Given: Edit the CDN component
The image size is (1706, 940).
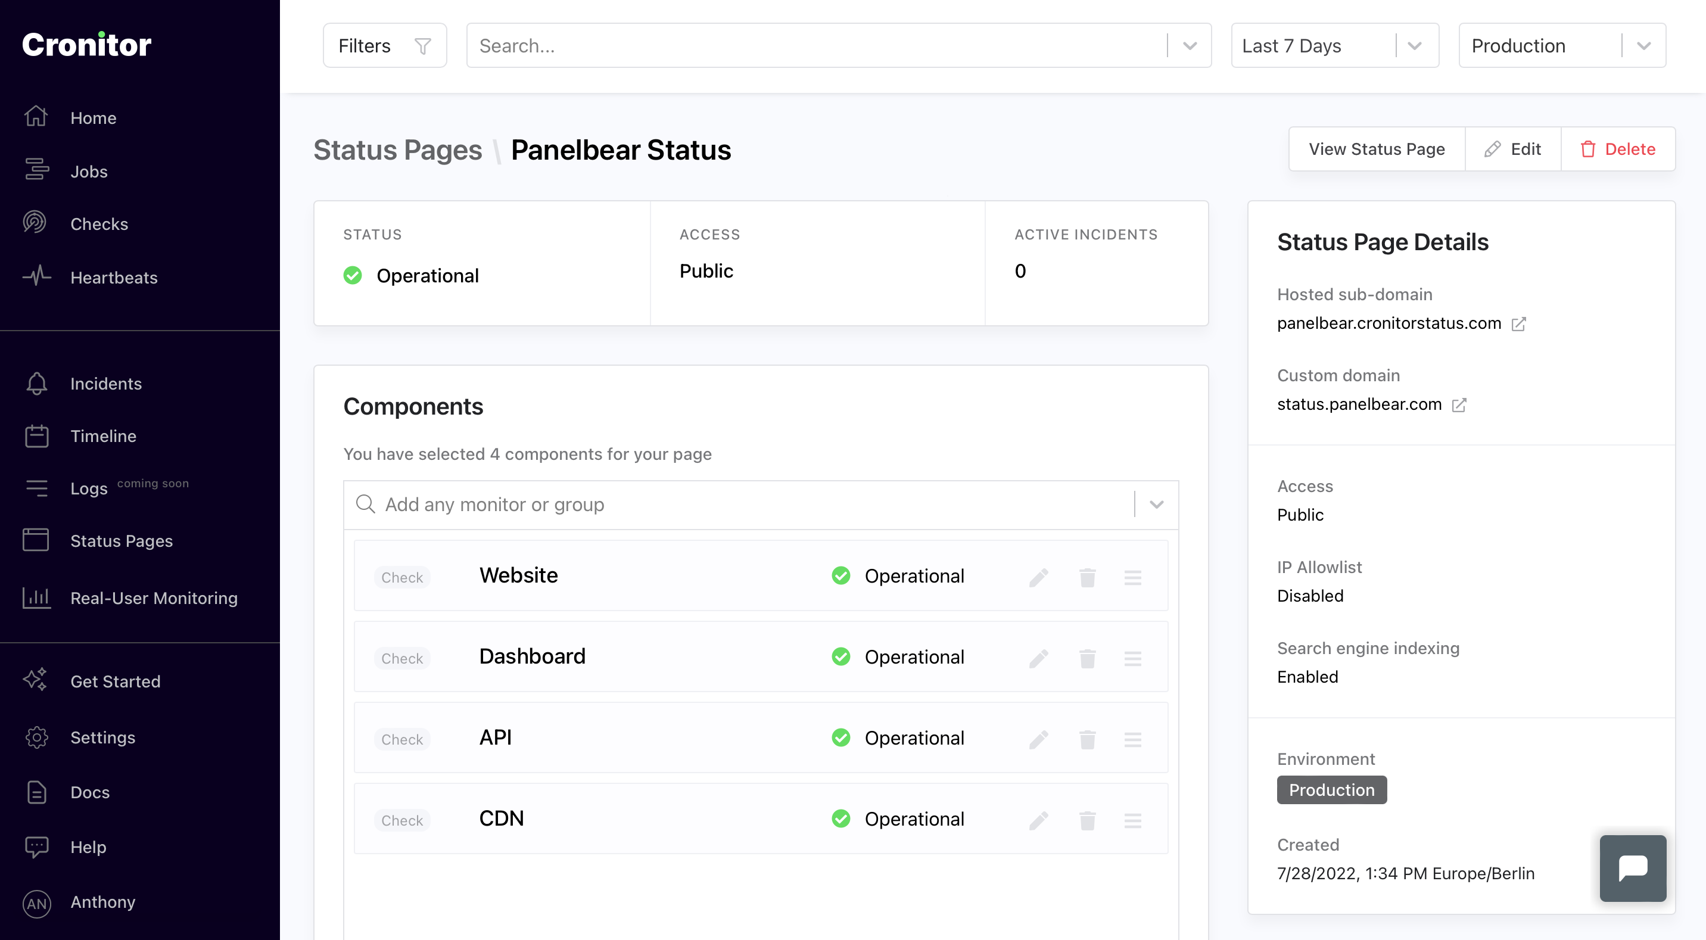Looking at the screenshot, I should 1038,820.
